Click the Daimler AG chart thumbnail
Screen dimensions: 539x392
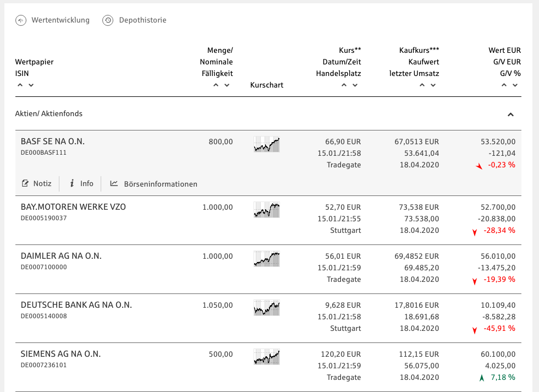pos(267,259)
